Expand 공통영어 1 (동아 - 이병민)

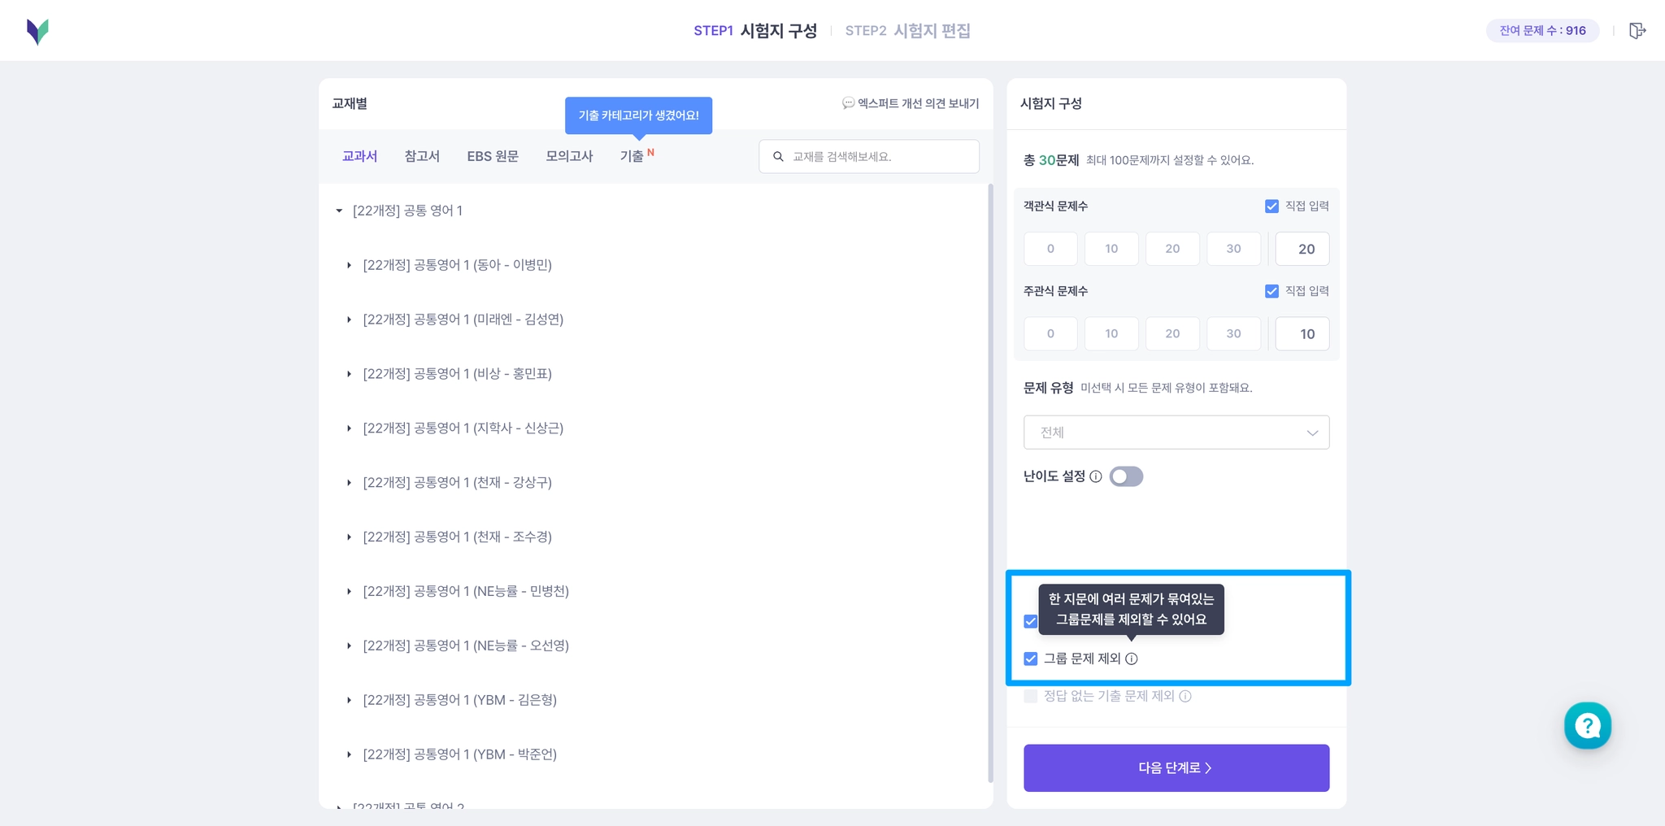click(349, 265)
